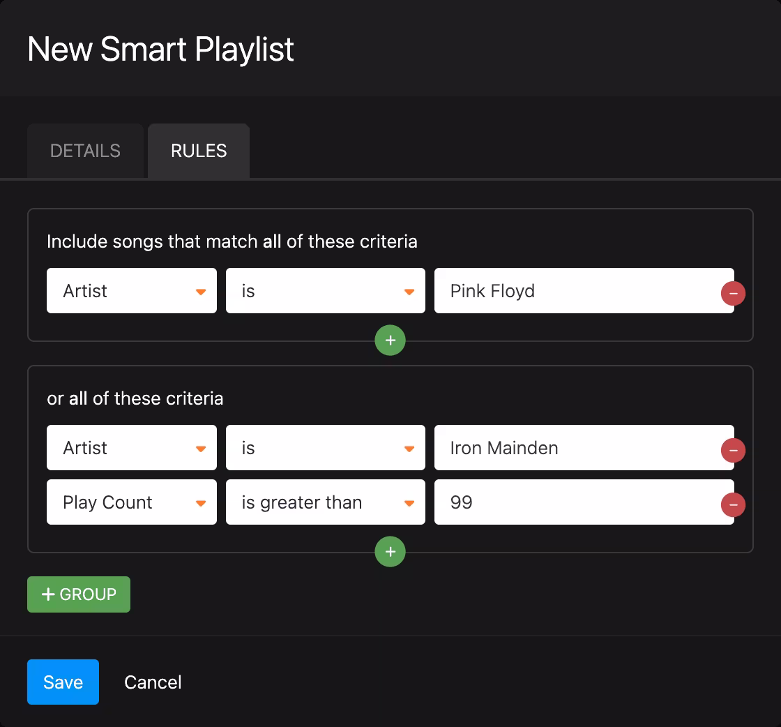781x727 pixels.
Task: Change the 'is' operator for Iron Mainden rule
Action: 325,448
